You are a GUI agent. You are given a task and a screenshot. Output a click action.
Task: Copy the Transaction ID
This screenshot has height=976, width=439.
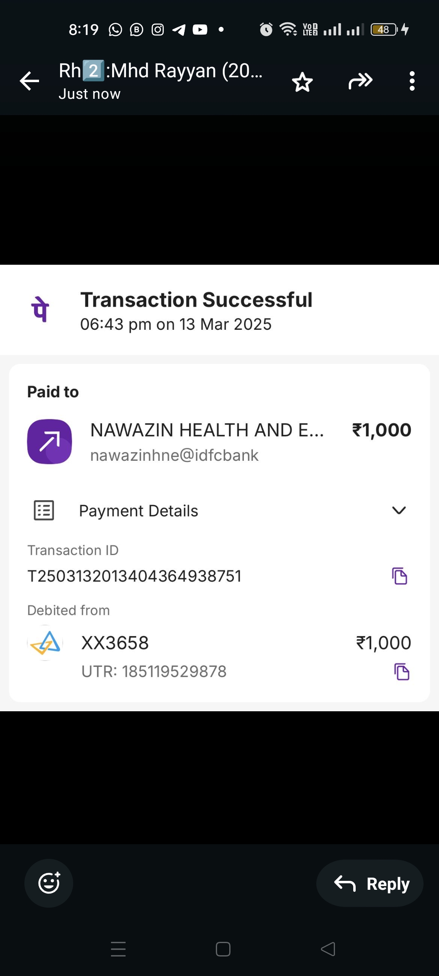pyautogui.click(x=400, y=576)
